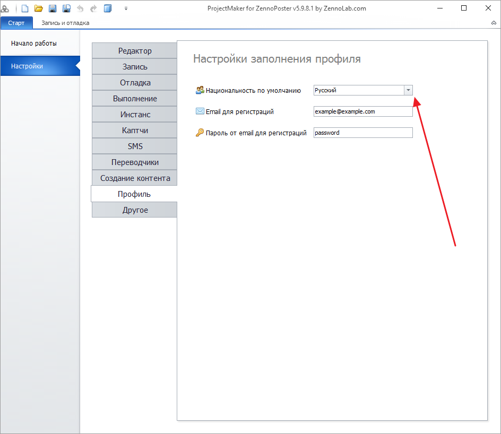Minimize the ProjectMaker window
501x434 pixels.
440,8
